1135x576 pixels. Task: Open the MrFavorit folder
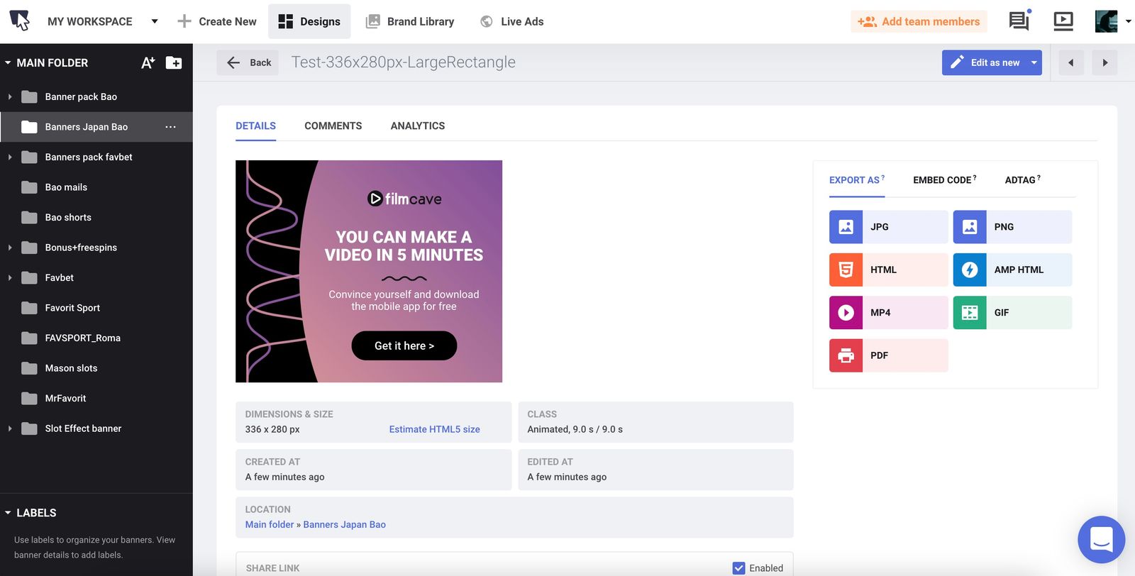tap(65, 398)
